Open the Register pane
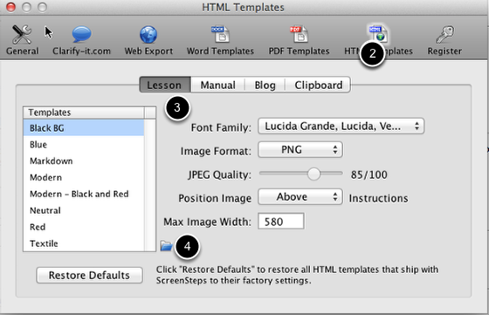Image resolution: width=489 pixels, height=315 pixels. [444, 40]
